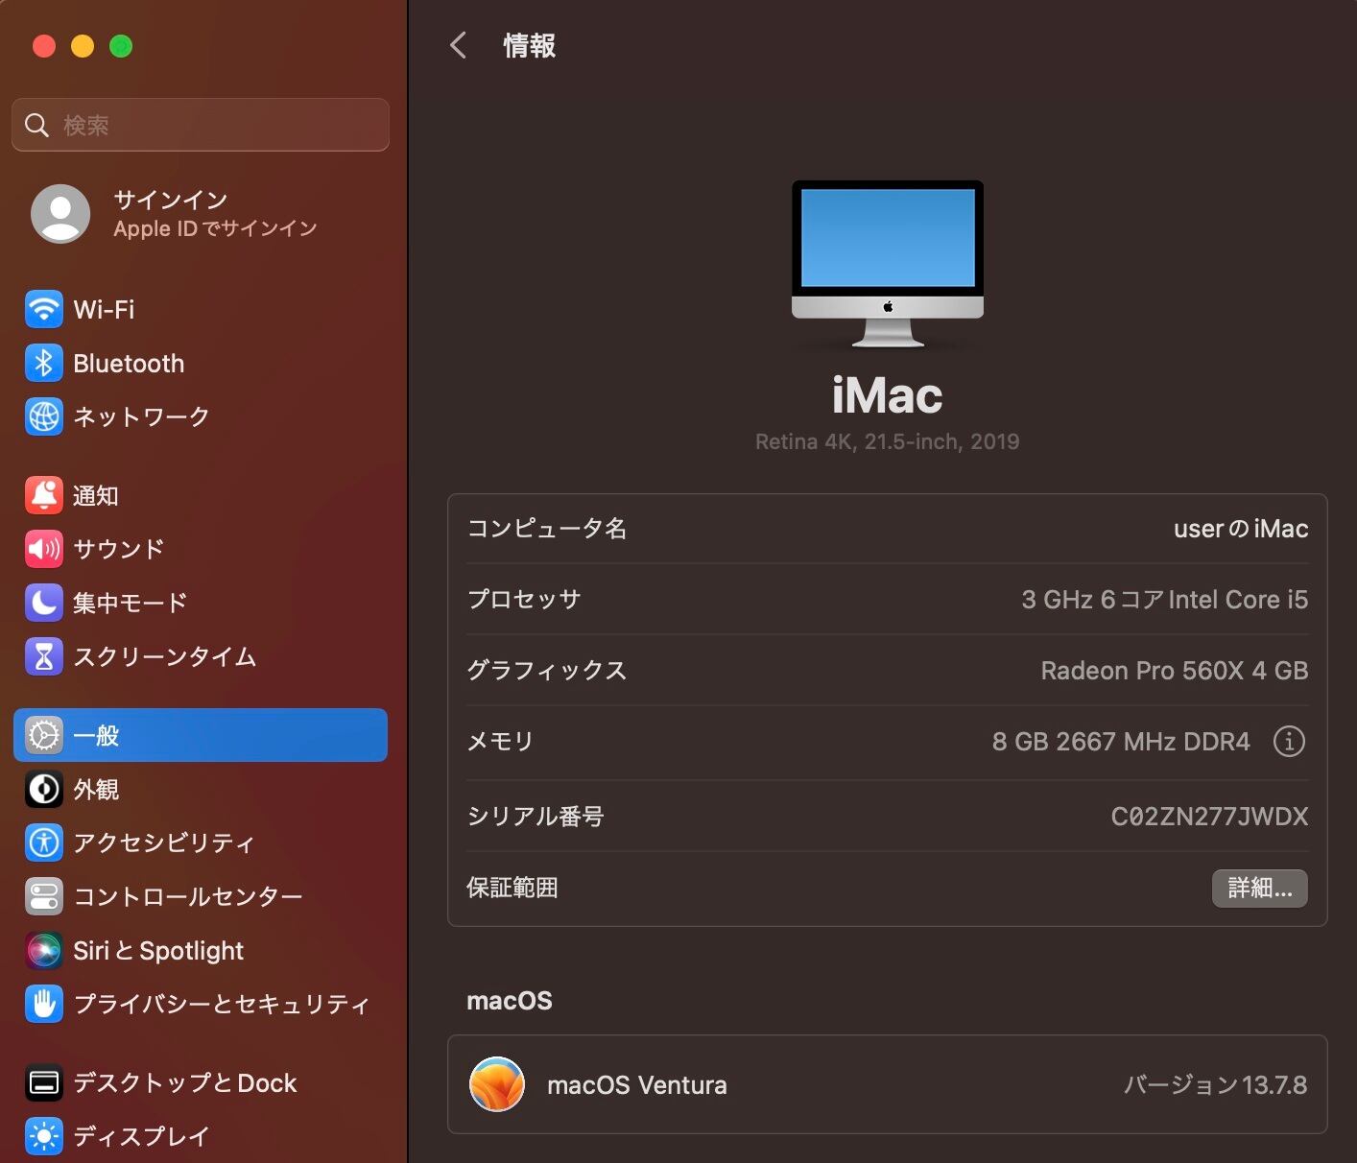Select the ネットワーク globe icon
This screenshot has width=1357, height=1163.
pos(44,416)
